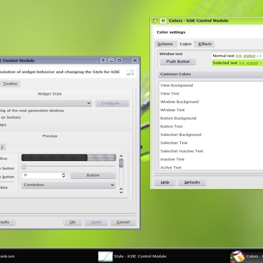The image size is (263, 263).
Task: Click the preview Button in Style window
Action: pos(93,176)
